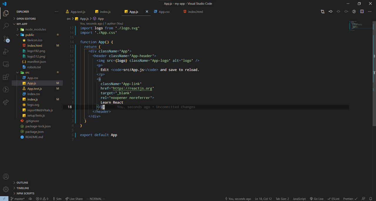Open editor More Actions ellipsis
376x201 pixels.
(x=370, y=12)
